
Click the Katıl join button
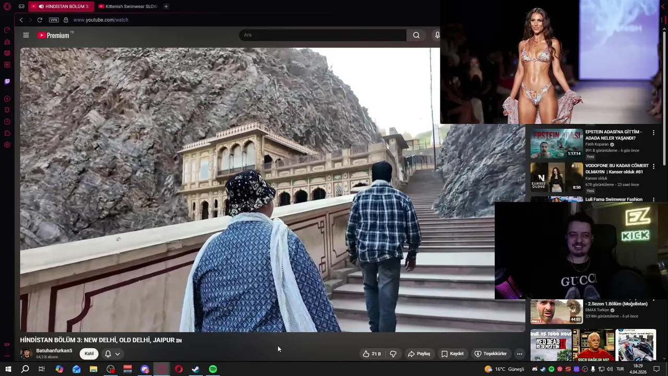pos(89,354)
